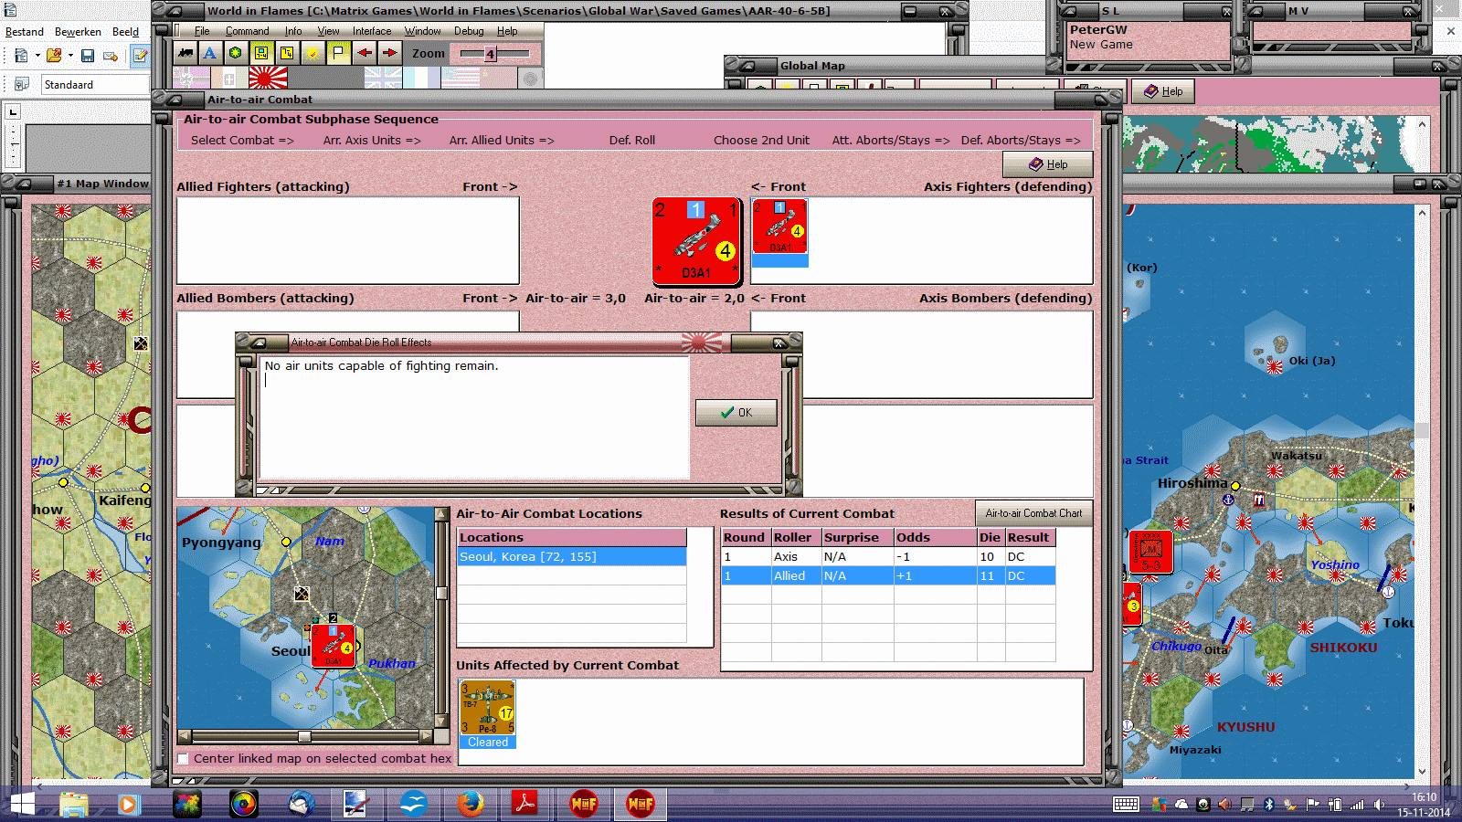Viewport: 1462px width, 822px height.
Task: Open the Window menu in World in Flames
Action: pos(423,31)
